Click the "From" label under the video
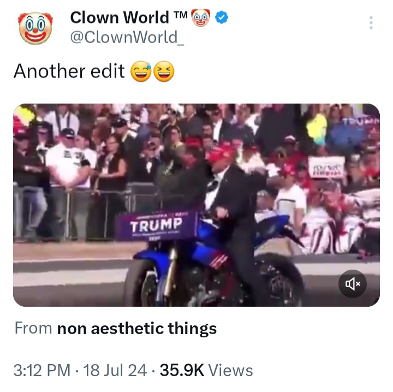The image size is (393, 392). 33,329
